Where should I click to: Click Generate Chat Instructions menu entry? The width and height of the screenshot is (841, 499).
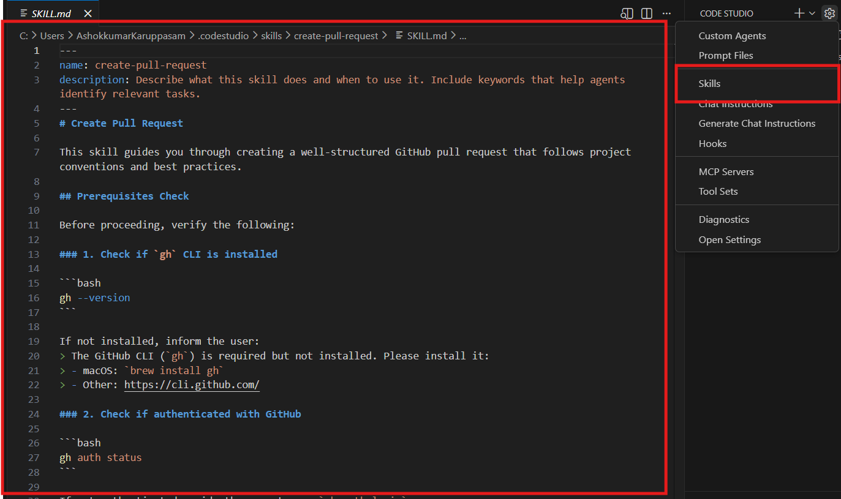pyautogui.click(x=756, y=123)
